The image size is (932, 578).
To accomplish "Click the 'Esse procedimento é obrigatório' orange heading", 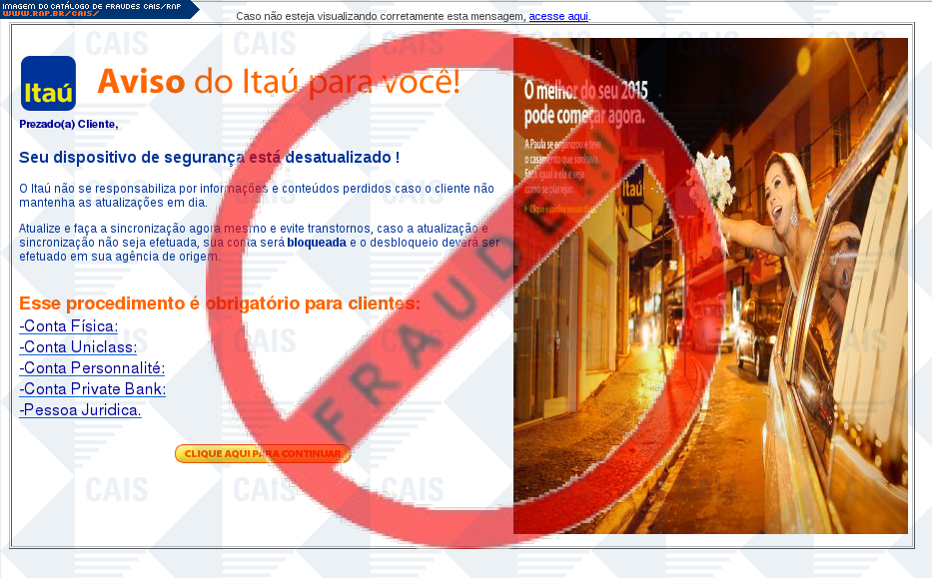I will (x=220, y=303).
